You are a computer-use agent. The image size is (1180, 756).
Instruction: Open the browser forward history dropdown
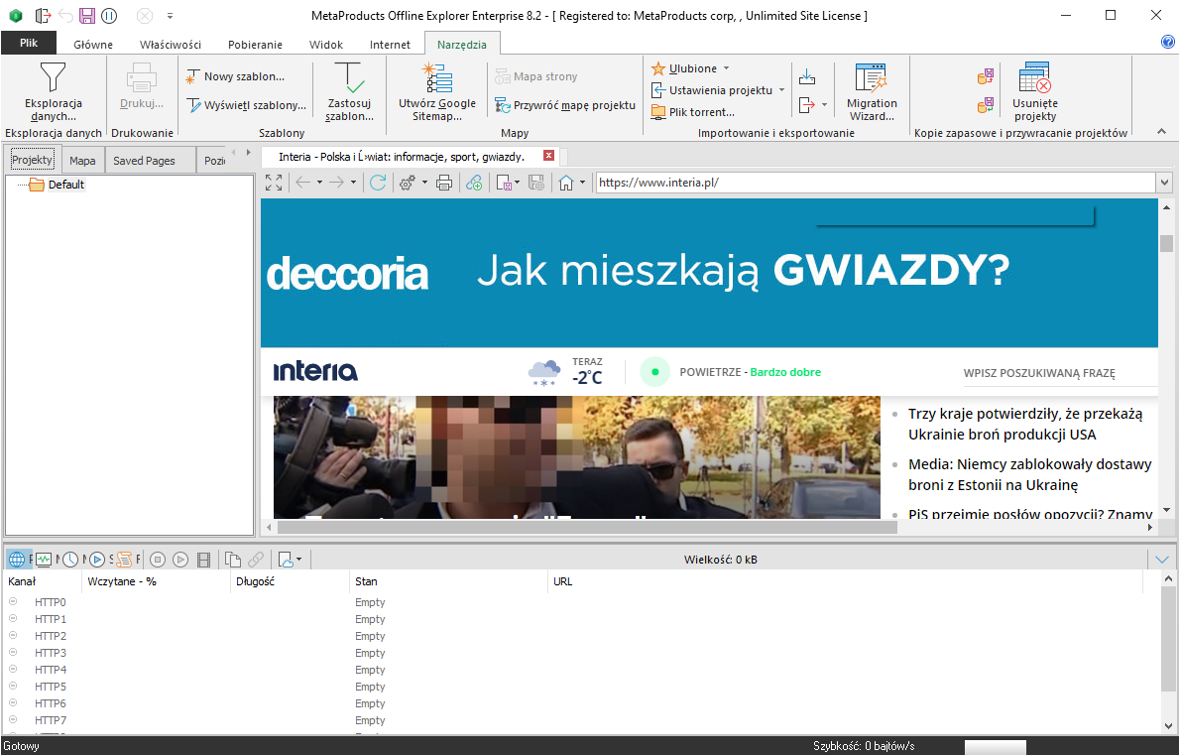pyautogui.click(x=353, y=183)
